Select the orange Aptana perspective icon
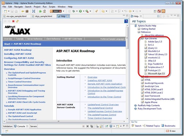184x136 pixels. click(x=163, y=11)
